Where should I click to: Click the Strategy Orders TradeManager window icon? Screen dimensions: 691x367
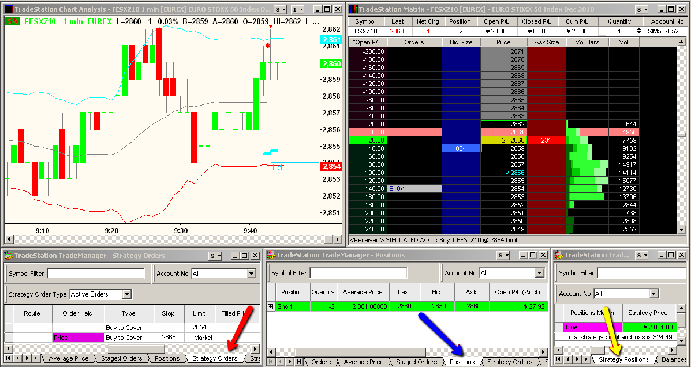[x=8, y=256]
